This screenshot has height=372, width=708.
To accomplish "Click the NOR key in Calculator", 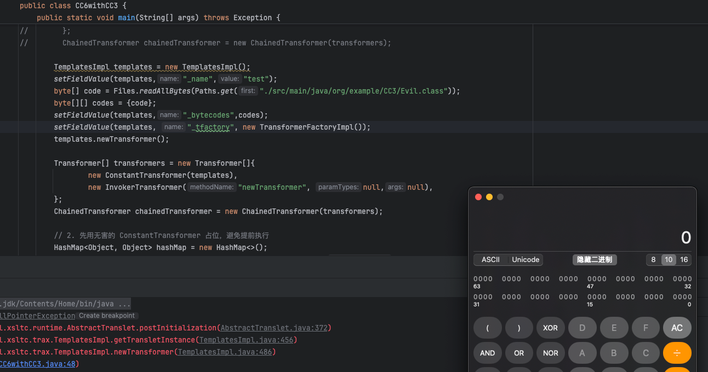I will [x=550, y=353].
